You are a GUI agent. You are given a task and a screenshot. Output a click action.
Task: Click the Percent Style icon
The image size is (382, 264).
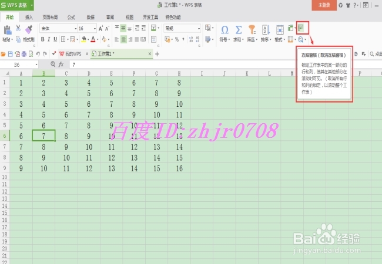(x=177, y=39)
